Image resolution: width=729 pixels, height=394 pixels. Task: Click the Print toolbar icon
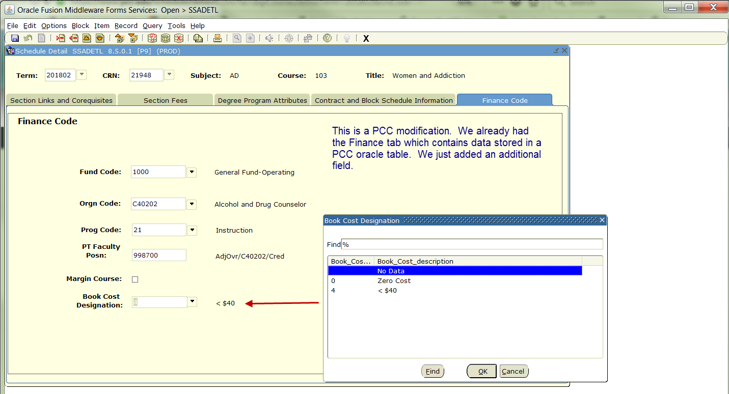(x=218, y=38)
